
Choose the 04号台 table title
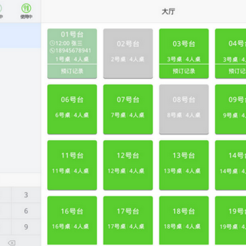coord(237,44)
